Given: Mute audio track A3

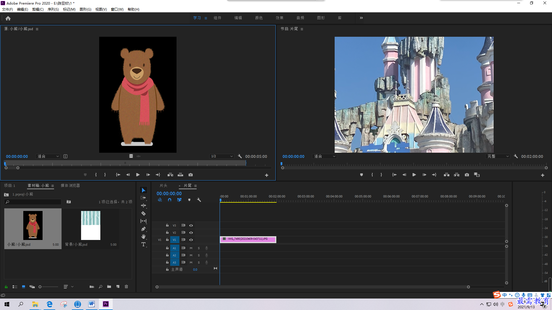Looking at the screenshot, I should click(191, 262).
